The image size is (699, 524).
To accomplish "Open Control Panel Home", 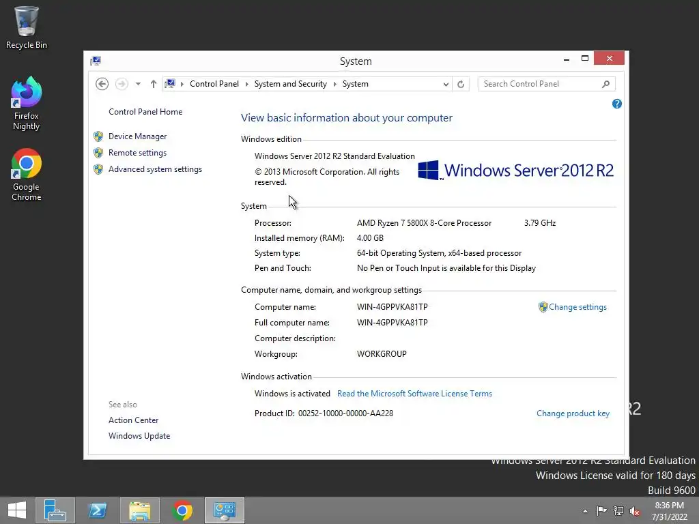I will click(145, 112).
